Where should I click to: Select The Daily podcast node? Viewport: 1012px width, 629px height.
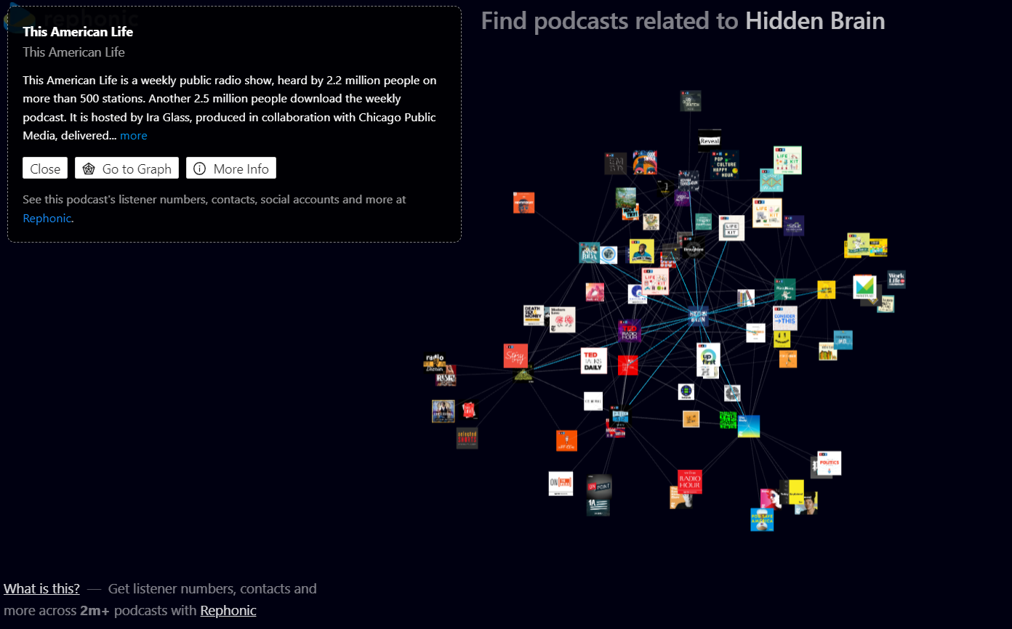tap(749, 426)
